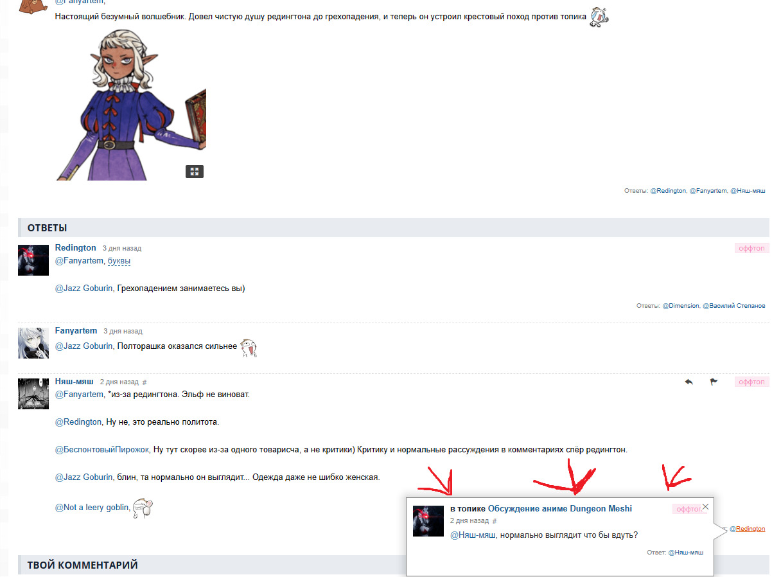Expand the elf character image to fullscreen
The height and width of the screenshot is (577, 772).
(x=195, y=172)
